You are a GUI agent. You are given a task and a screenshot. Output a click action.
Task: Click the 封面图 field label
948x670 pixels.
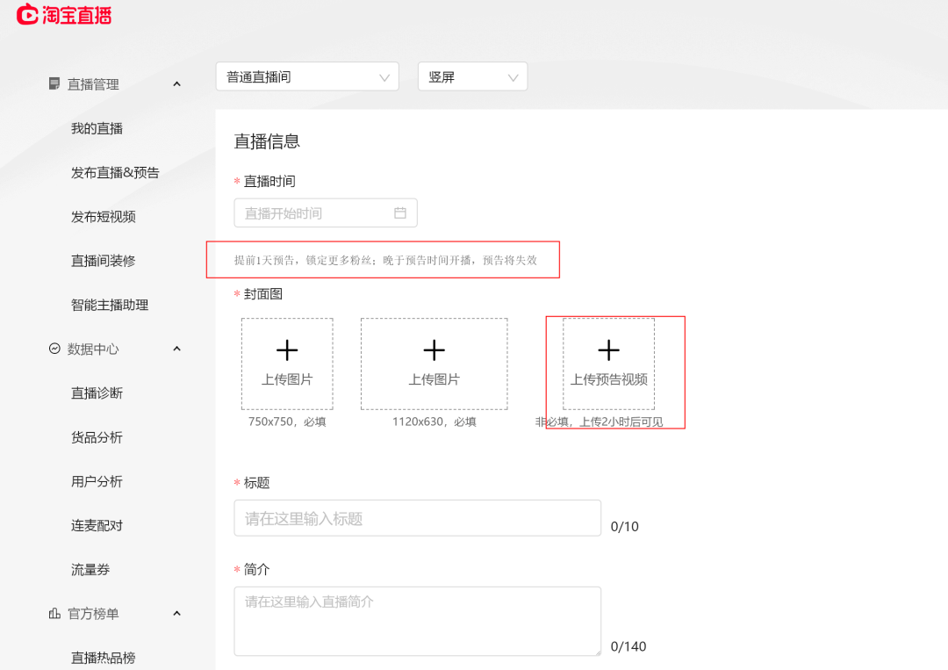point(263,294)
